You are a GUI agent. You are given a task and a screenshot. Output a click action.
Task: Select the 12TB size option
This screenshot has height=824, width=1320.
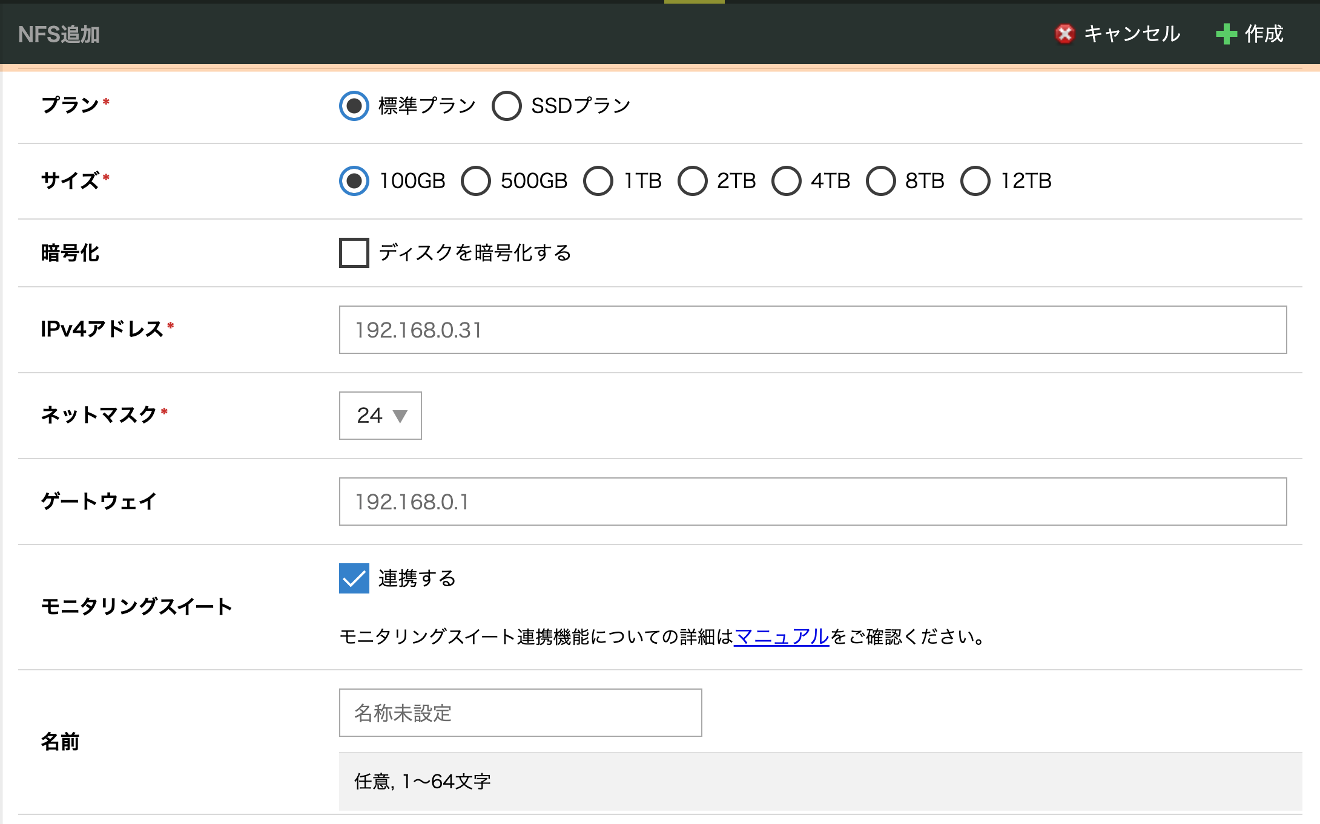(x=975, y=181)
